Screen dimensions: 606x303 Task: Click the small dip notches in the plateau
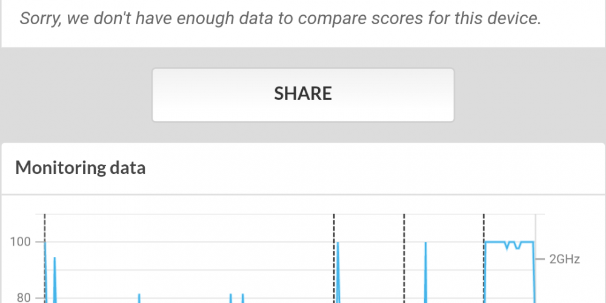pos(513,245)
